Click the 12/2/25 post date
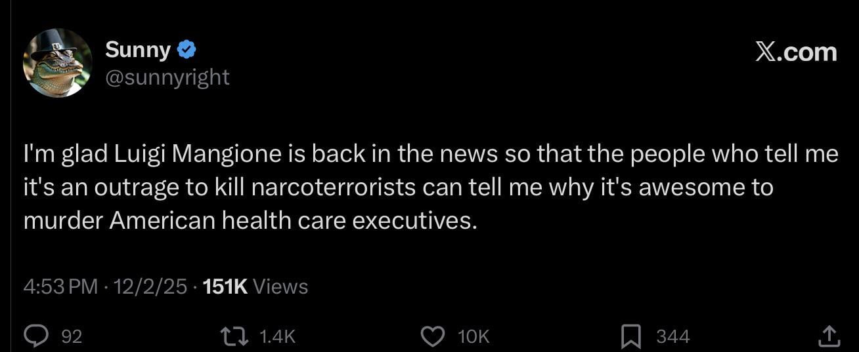The width and height of the screenshot is (859, 352). [x=150, y=286]
